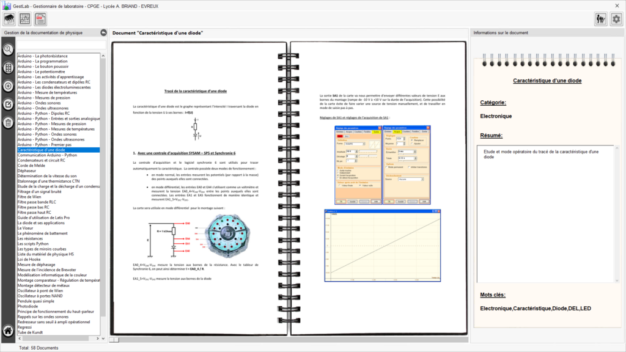626x352 pixels.
Task: Click the edit document pencil icon
Action: click(x=9, y=105)
